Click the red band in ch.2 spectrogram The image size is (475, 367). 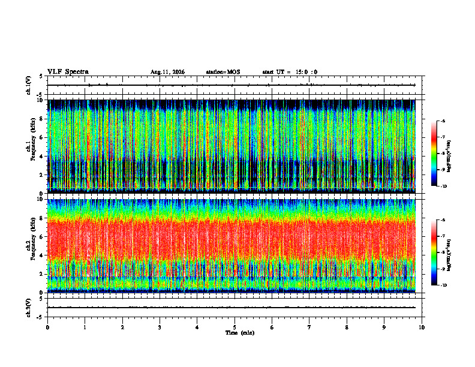(231, 239)
